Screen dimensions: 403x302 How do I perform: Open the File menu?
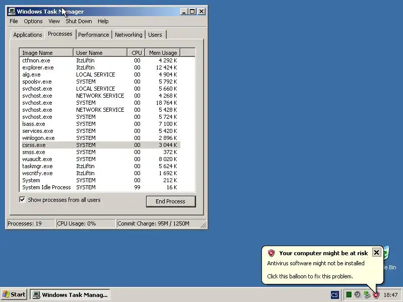14,21
